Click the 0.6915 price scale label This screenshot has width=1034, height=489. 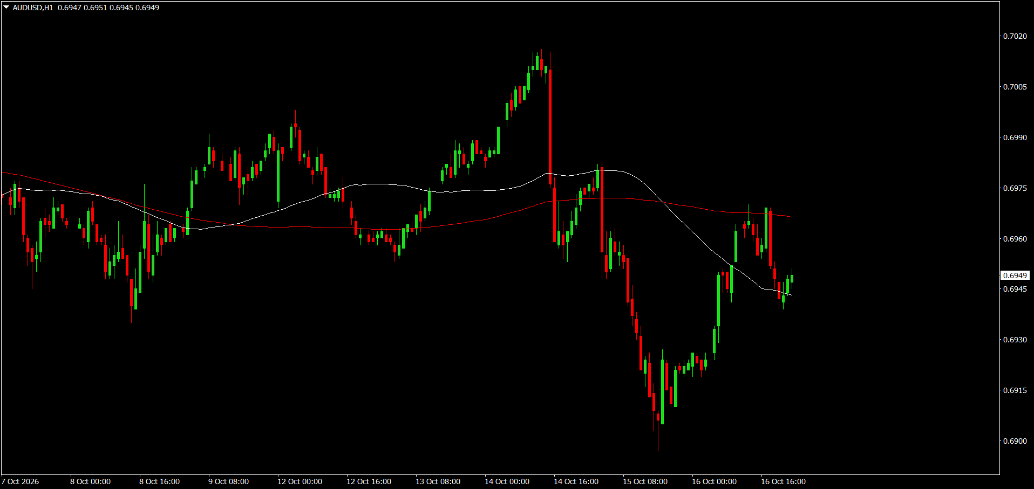tap(1015, 390)
